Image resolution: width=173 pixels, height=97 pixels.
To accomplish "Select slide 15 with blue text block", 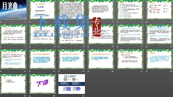I will 72,59.
